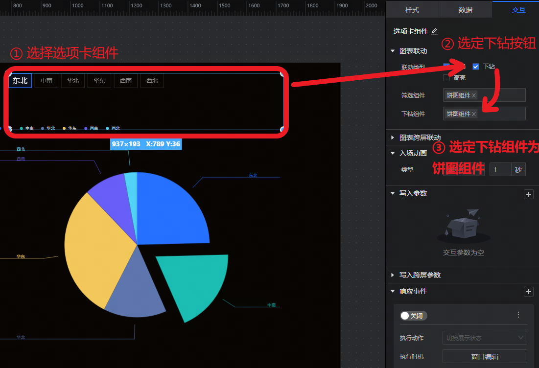The width and height of the screenshot is (539, 368).
Task: Click the edit pencil next to 选项卡组件
Action: pos(434,31)
